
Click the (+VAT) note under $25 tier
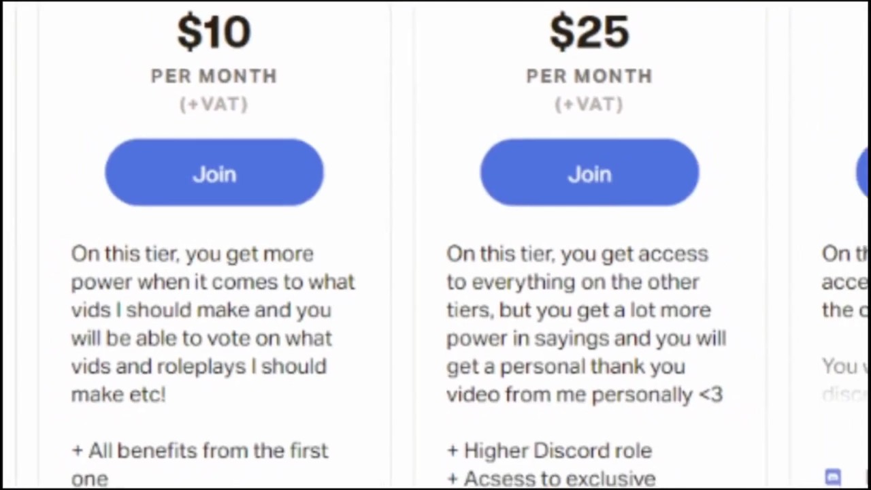coord(589,104)
